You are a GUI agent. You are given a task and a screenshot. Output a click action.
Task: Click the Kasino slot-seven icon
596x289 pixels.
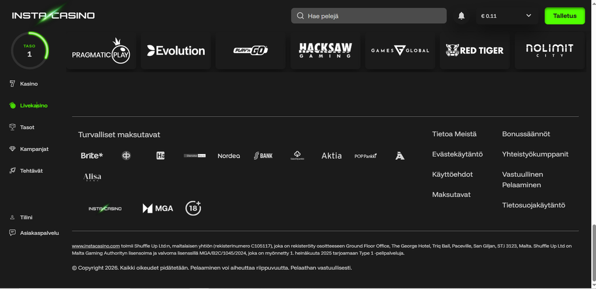12,84
